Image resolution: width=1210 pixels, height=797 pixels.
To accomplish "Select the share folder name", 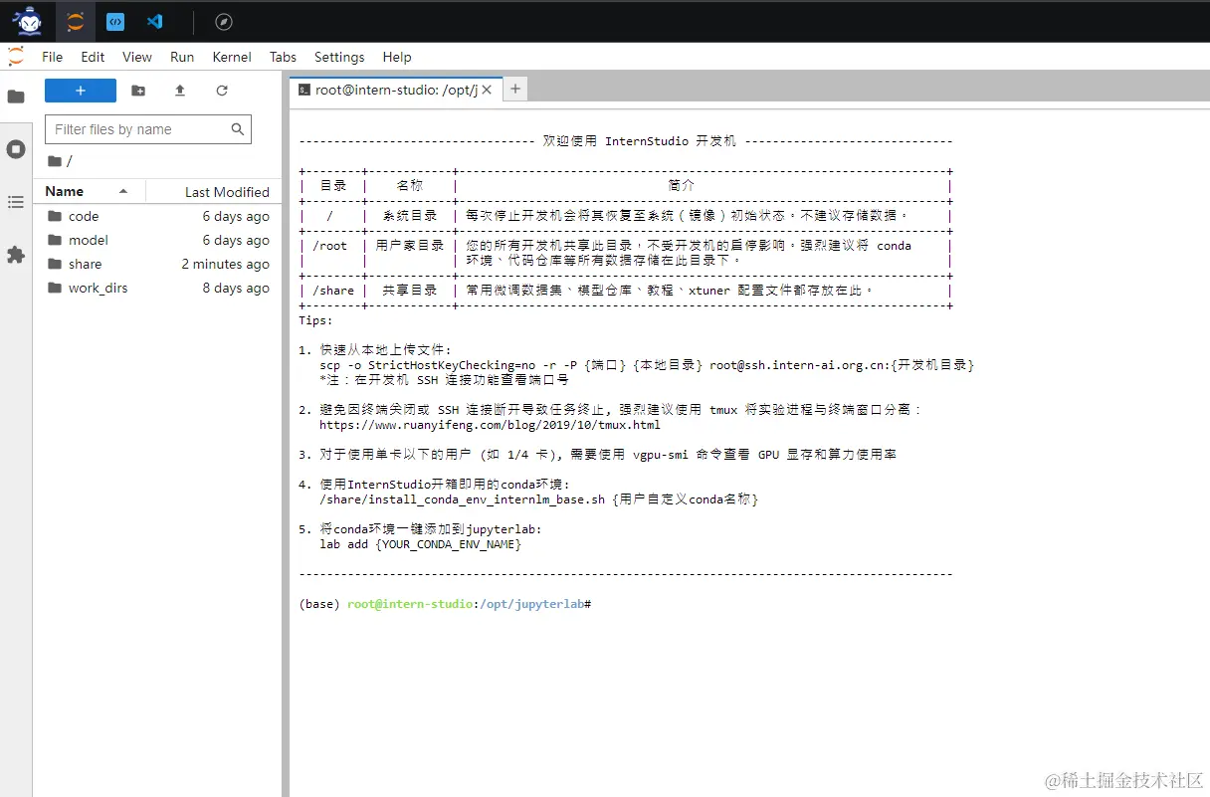I will tap(86, 264).
